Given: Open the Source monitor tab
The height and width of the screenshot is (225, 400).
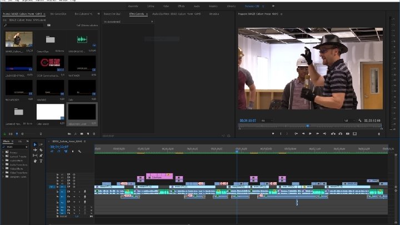Looking at the screenshot, I should pyautogui.click(x=112, y=14).
